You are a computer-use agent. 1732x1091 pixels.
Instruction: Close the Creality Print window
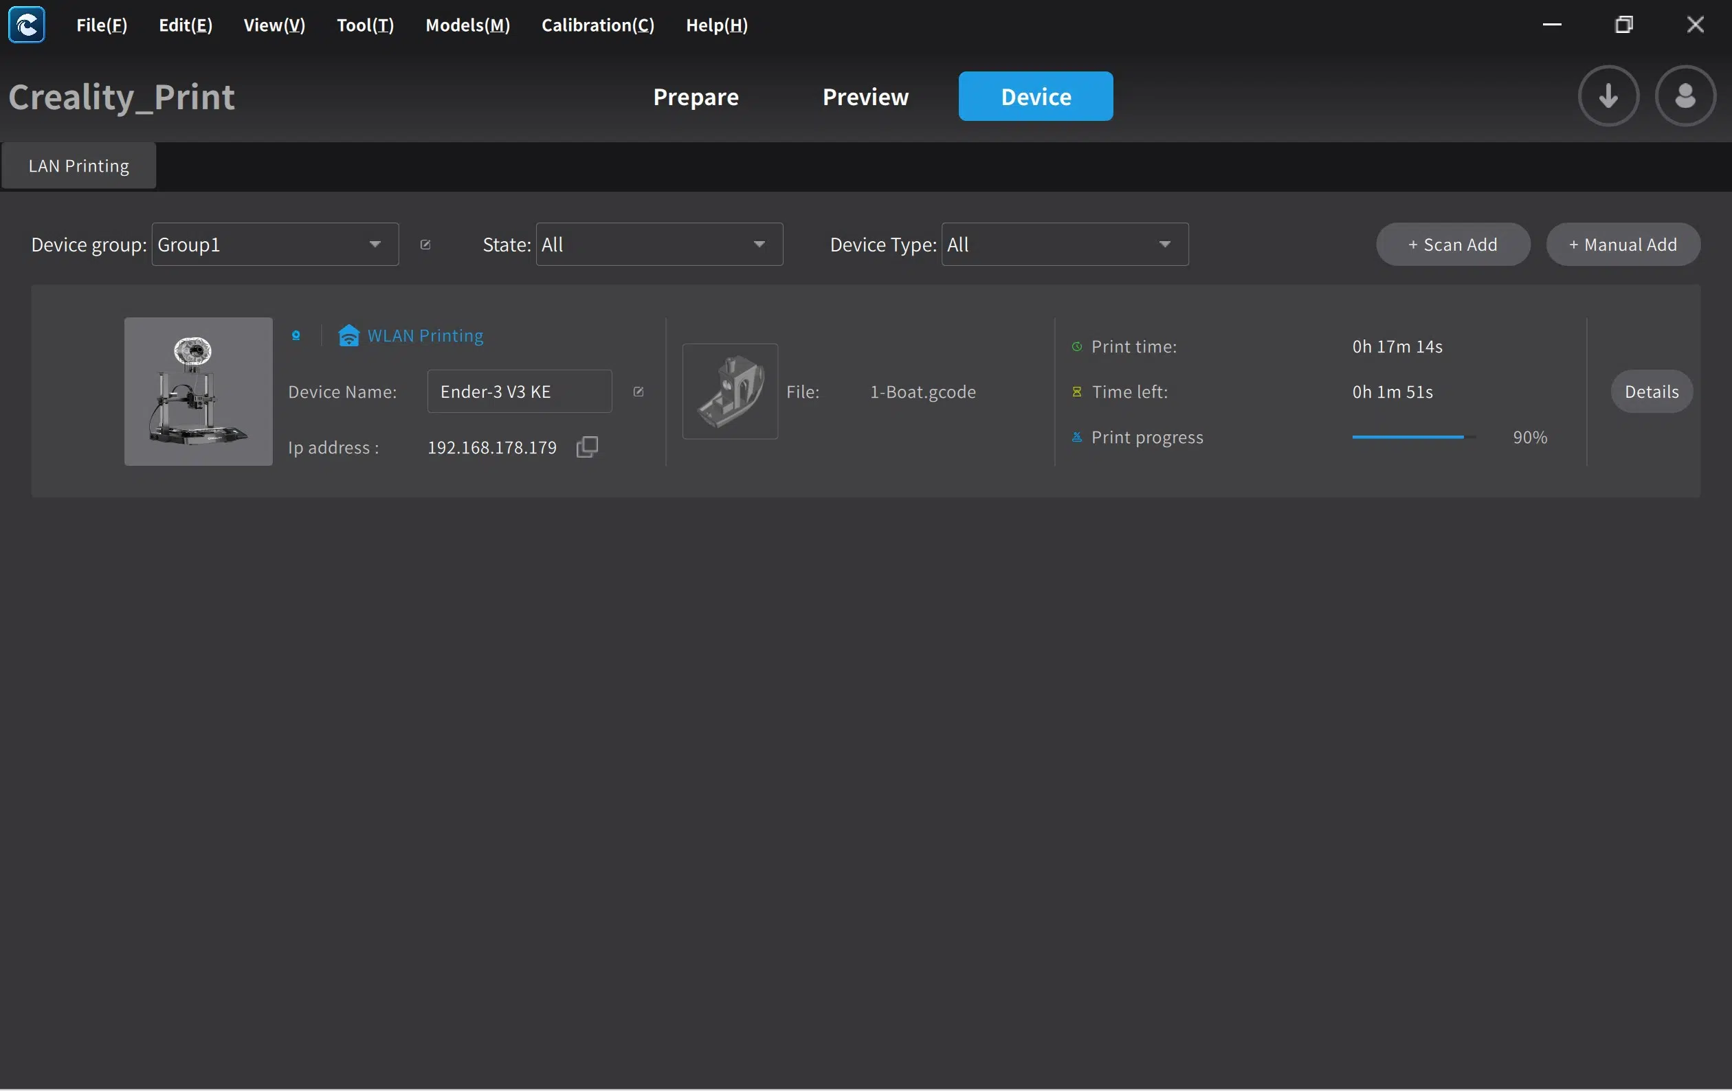1696,25
